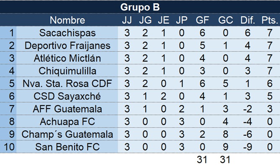280x165 pixels.
Task: Select the Sacachispas team name cell
Action: pyautogui.click(x=67, y=33)
